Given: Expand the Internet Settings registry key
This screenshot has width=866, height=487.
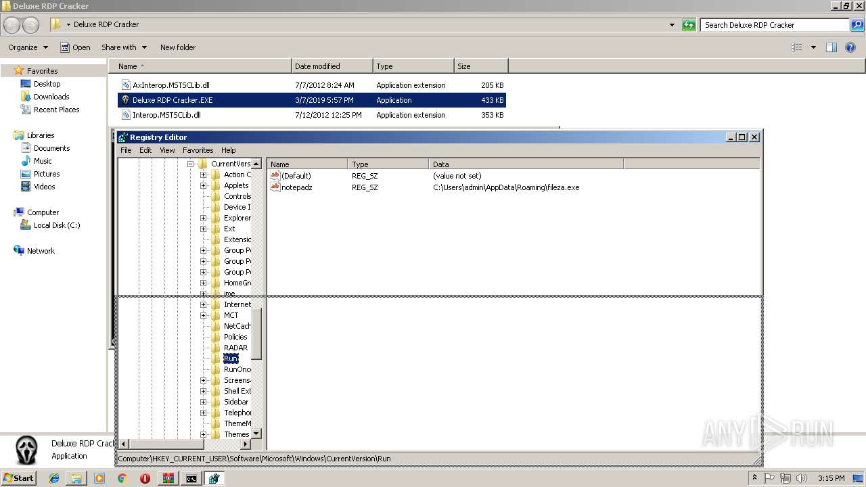Looking at the screenshot, I should click(x=203, y=304).
